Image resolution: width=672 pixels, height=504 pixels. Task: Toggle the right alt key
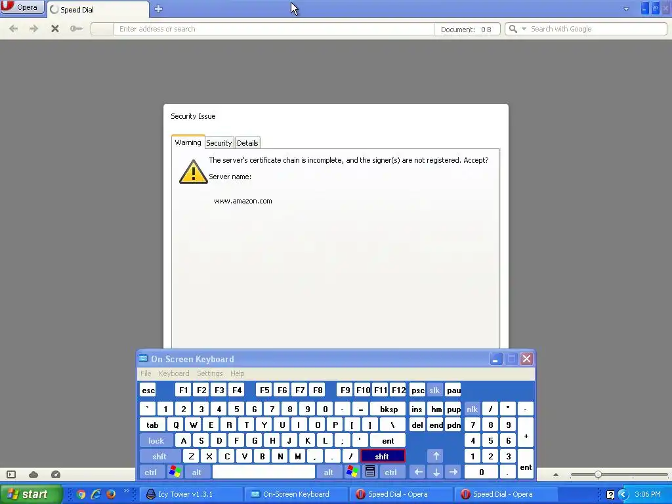(328, 472)
